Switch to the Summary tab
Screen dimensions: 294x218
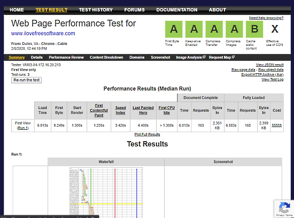click(x=17, y=57)
